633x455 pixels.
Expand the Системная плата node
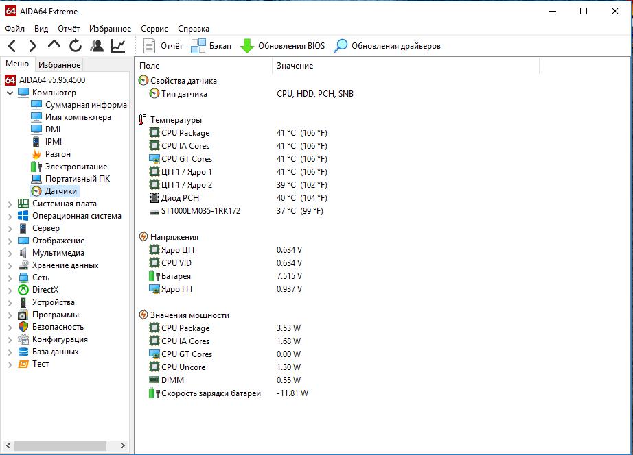point(10,204)
